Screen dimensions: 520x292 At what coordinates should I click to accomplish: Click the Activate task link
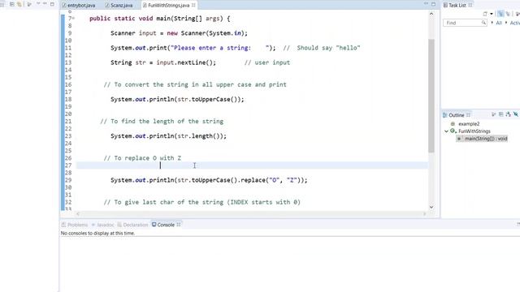(514, 23)
